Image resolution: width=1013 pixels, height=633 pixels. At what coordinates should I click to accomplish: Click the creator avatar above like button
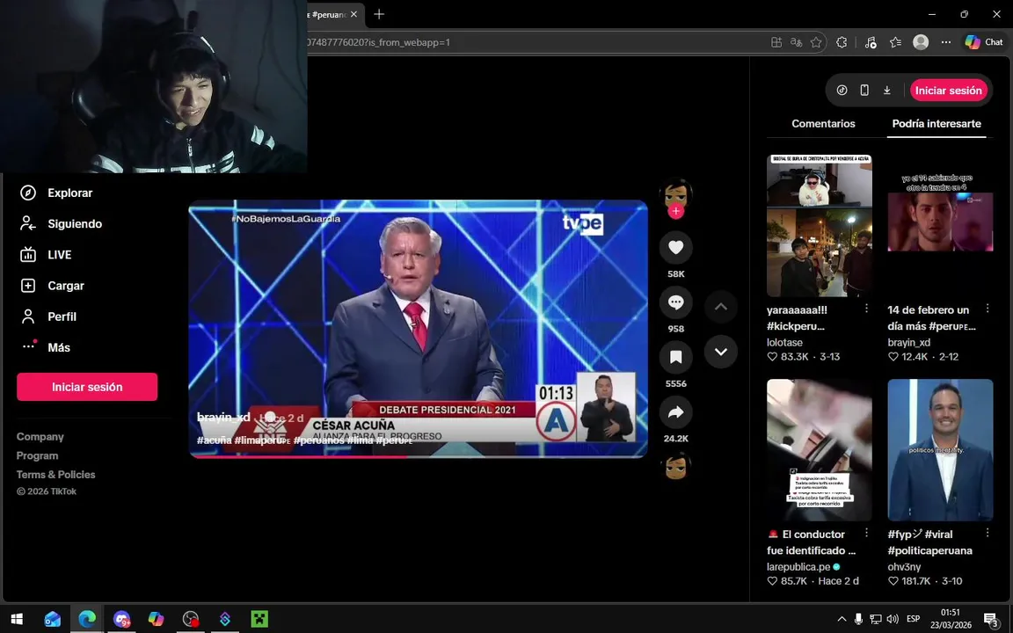675,193
